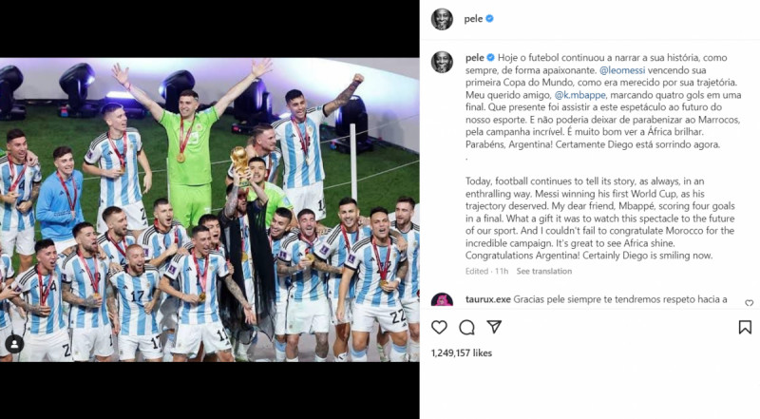Follow the @k.mbappe mention link
This screenshot has height=419, width=760.
tap(580, 95)
